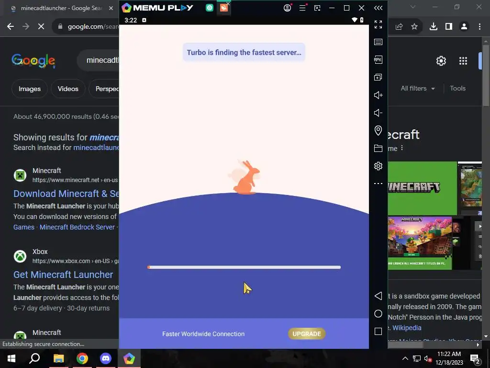Switch to the green MEmu home tab
The image size is (490, 368).
(x=210, y=8)
